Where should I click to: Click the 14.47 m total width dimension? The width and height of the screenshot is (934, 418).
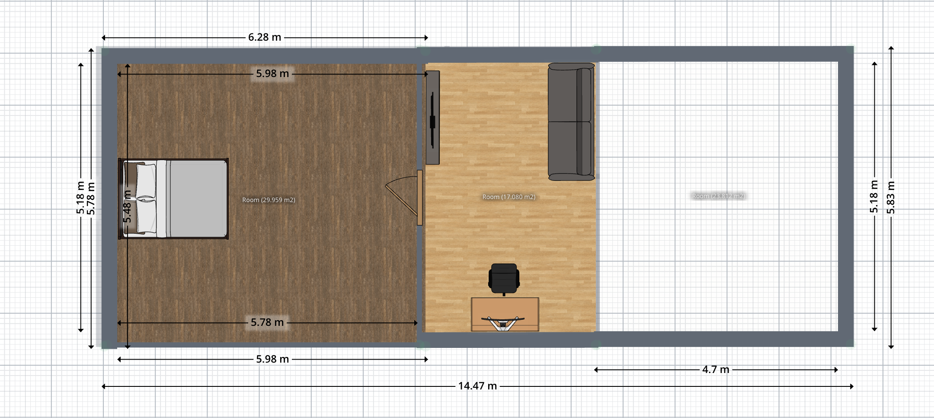point(477,386)
